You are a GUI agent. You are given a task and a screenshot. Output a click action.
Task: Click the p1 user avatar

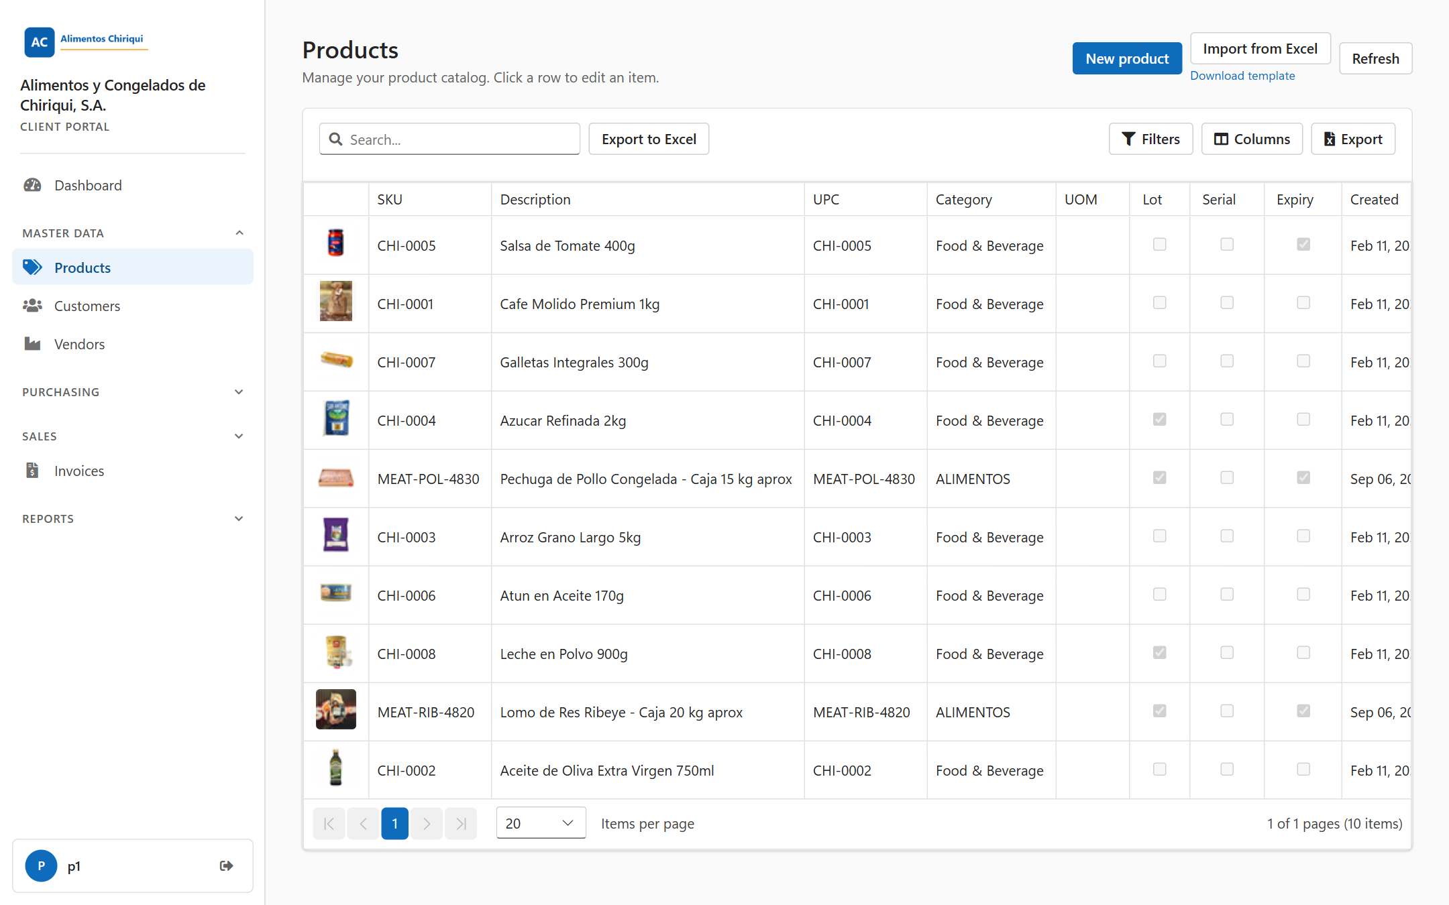pos(41,865)
